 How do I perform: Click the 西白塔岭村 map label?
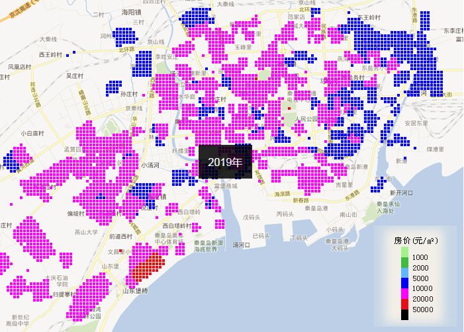tap(177, 226)
